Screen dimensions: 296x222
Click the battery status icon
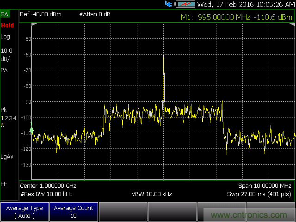[185, 4]
